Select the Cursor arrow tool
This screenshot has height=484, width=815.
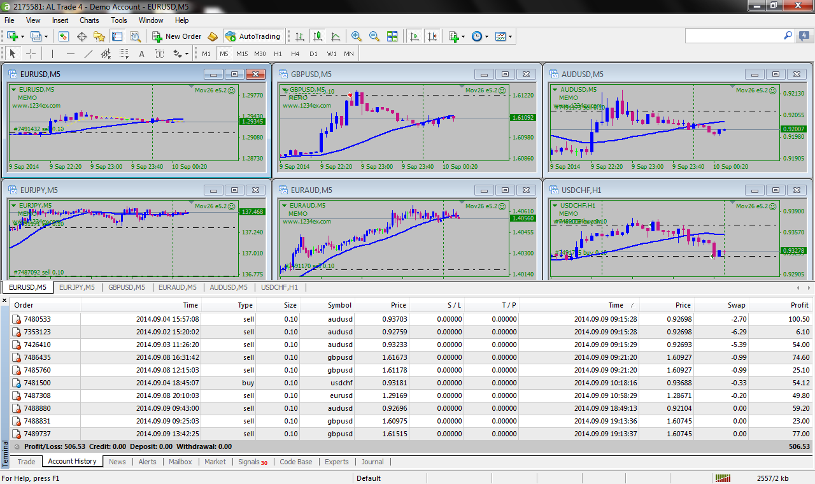pyautogui.click(x=13, y=53)
